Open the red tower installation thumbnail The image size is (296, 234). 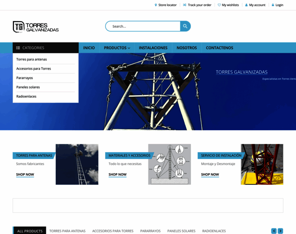pyautogui.click(x=262, y=164)
